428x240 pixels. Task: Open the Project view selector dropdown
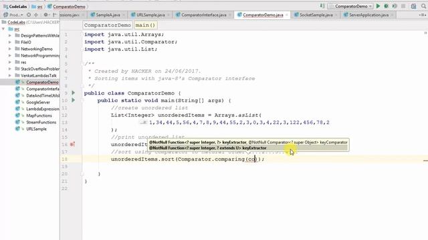[13, 15]
